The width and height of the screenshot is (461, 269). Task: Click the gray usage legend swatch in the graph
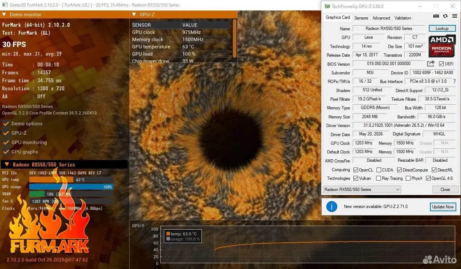(x=168, y=239)
